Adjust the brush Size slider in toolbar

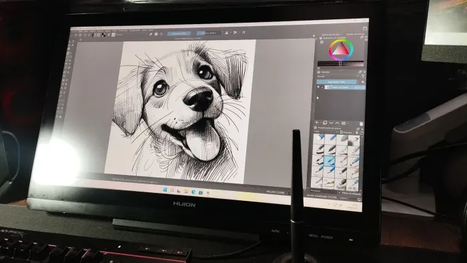pos(209,33)
